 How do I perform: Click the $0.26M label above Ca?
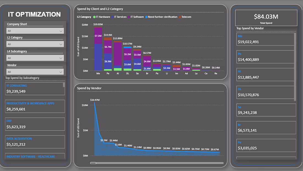tap(206, 67)
